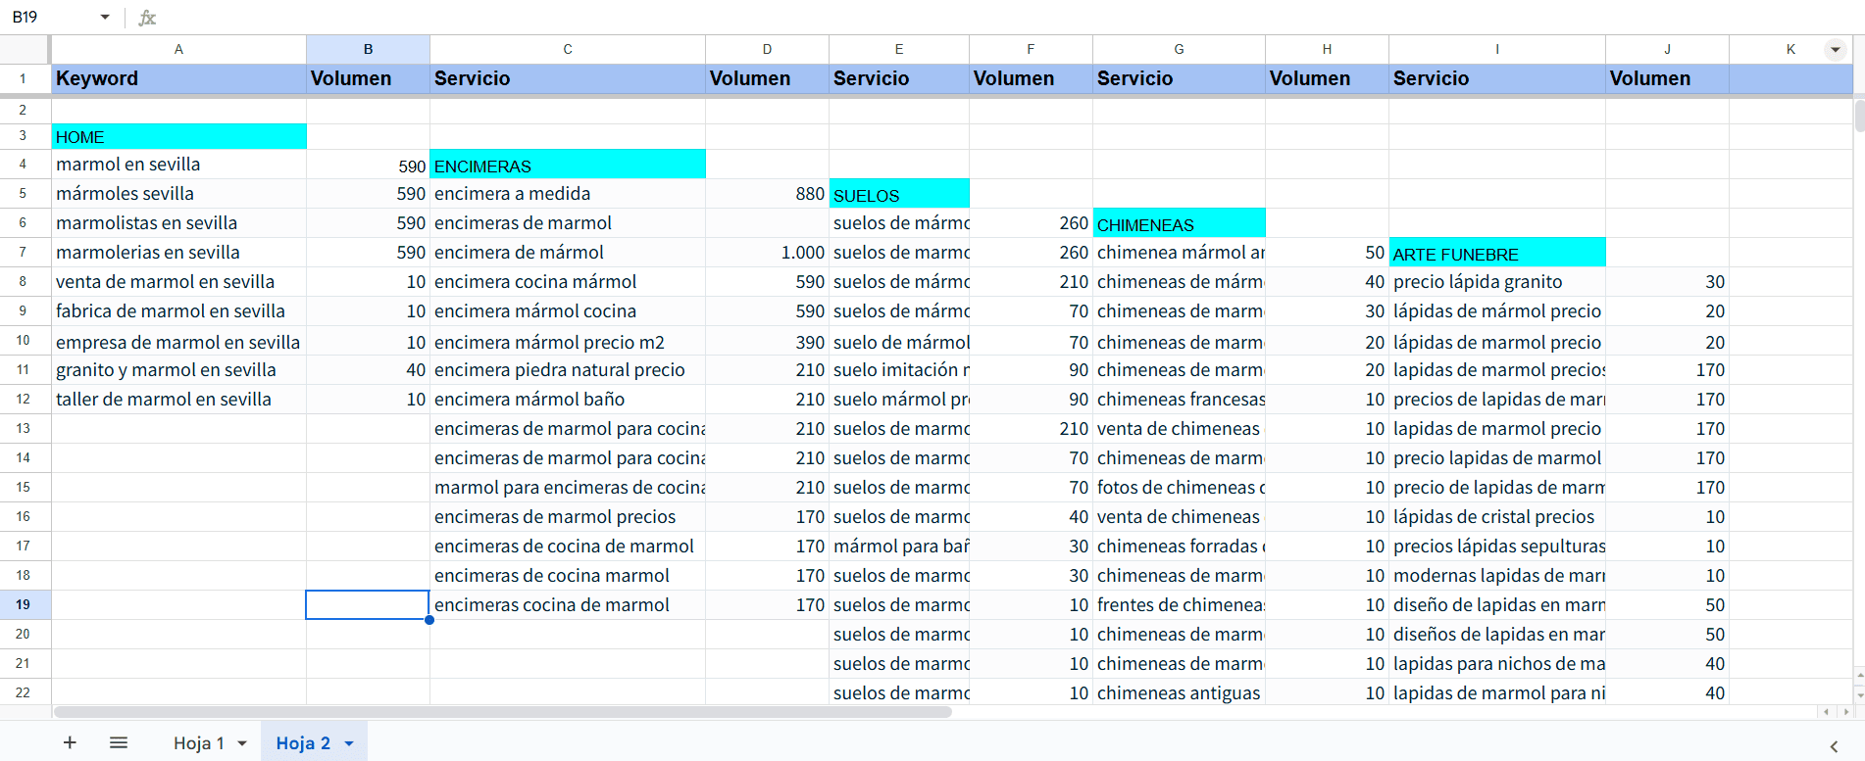
Task: Select the Hoja 2 sheet tab
Action: click(303, 743)
